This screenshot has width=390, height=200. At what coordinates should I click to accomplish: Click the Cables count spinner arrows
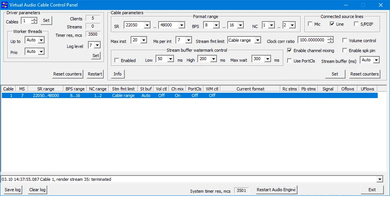coord(35,21)
